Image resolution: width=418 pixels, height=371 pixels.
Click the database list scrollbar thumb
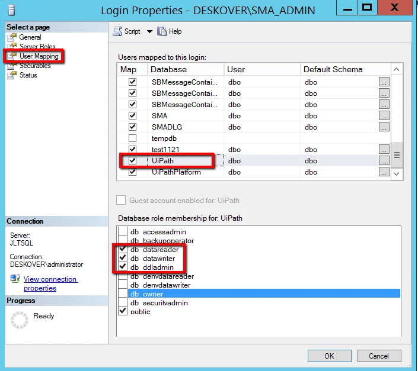(397, 155)
